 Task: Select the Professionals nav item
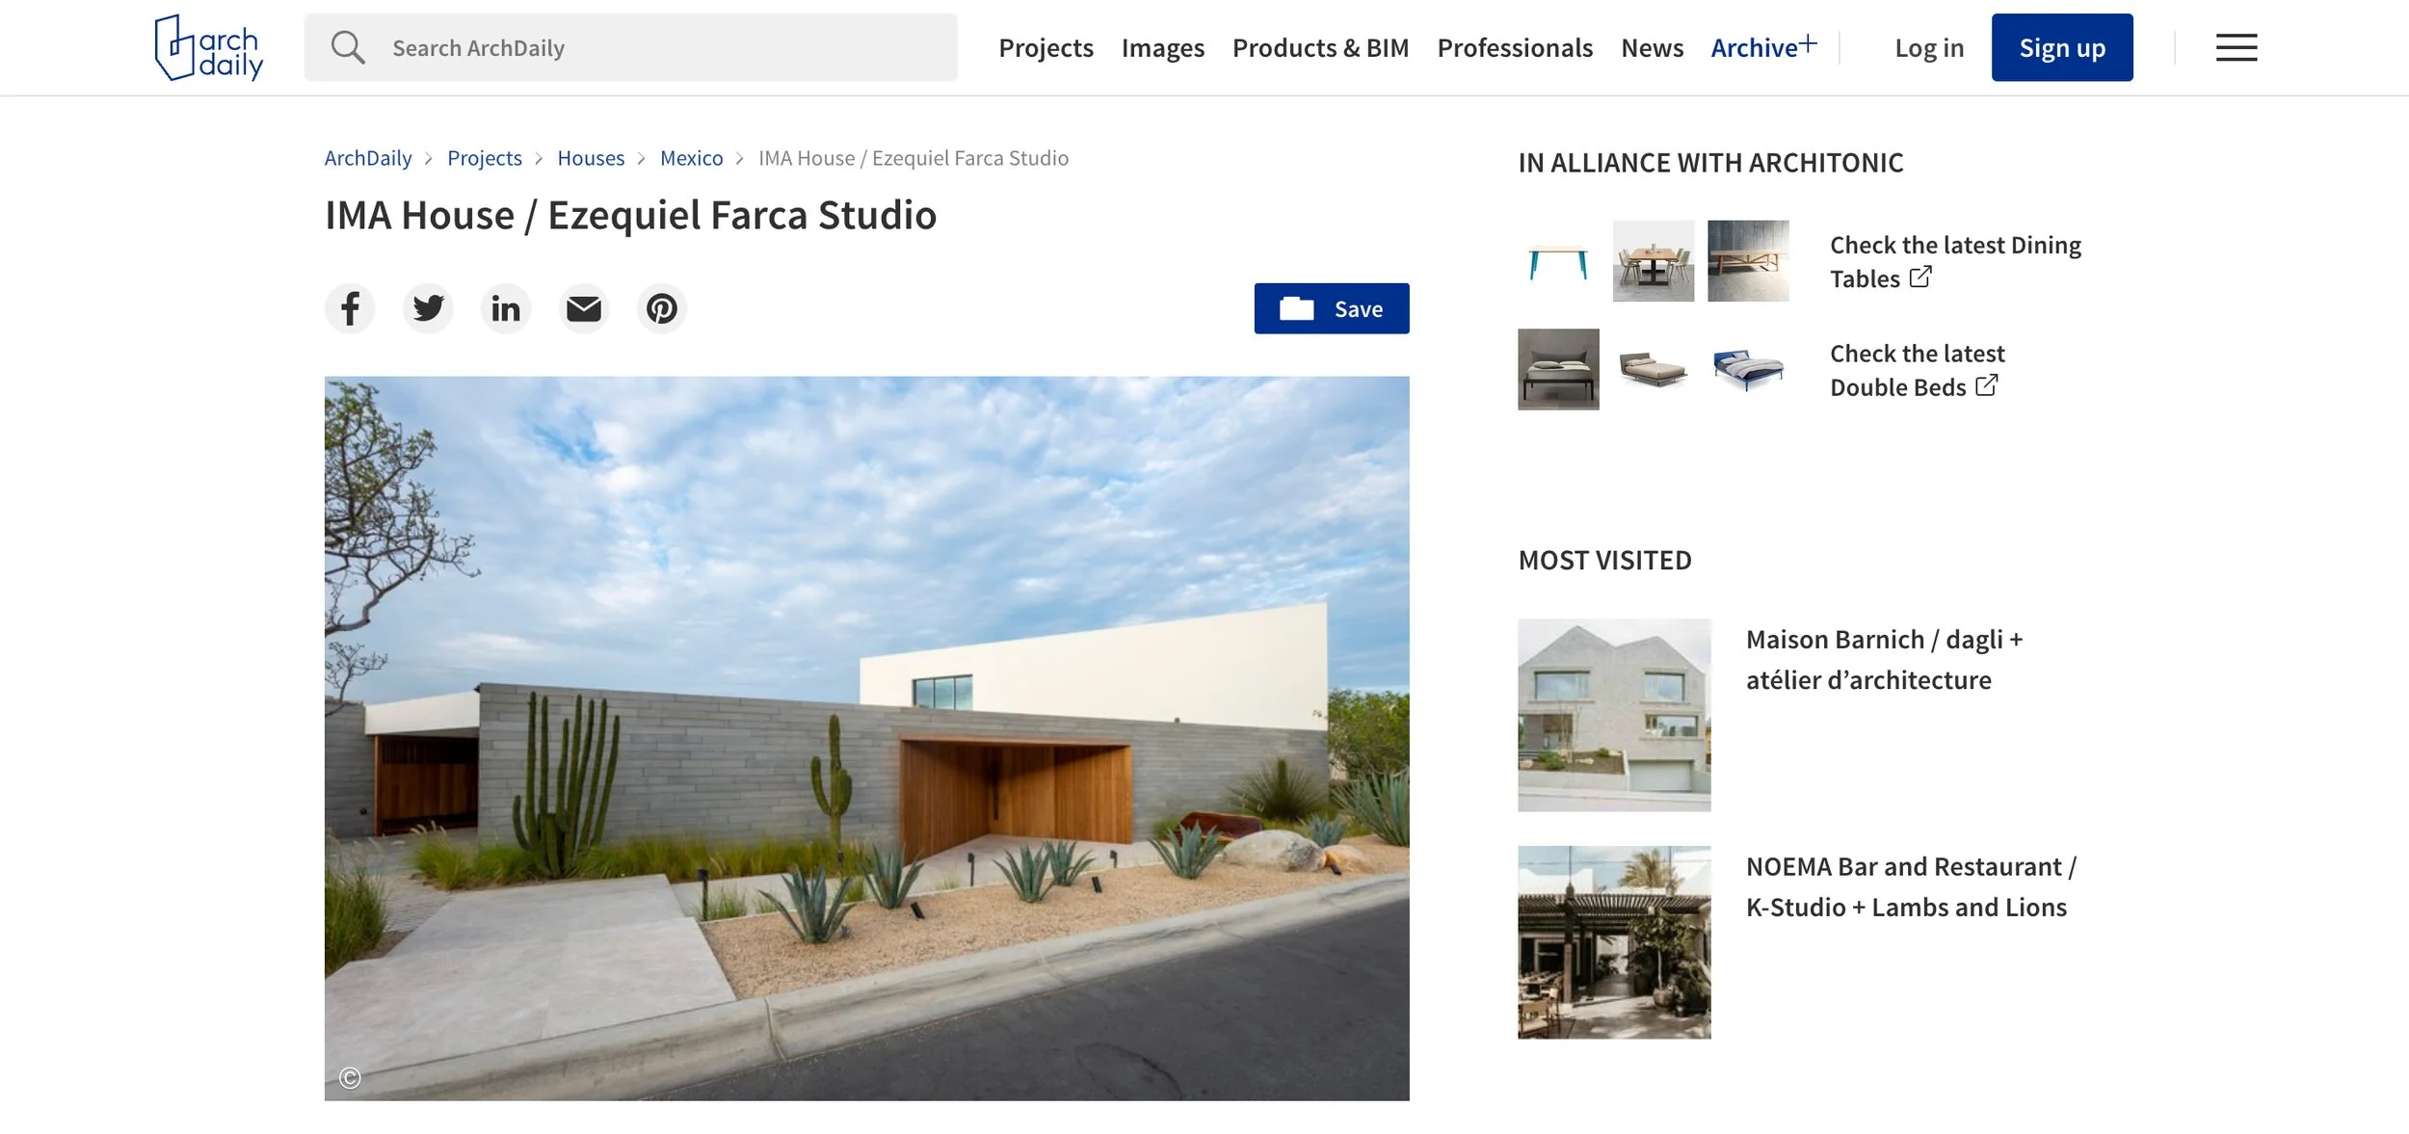pyautogui.click(x=1515, y=48)
